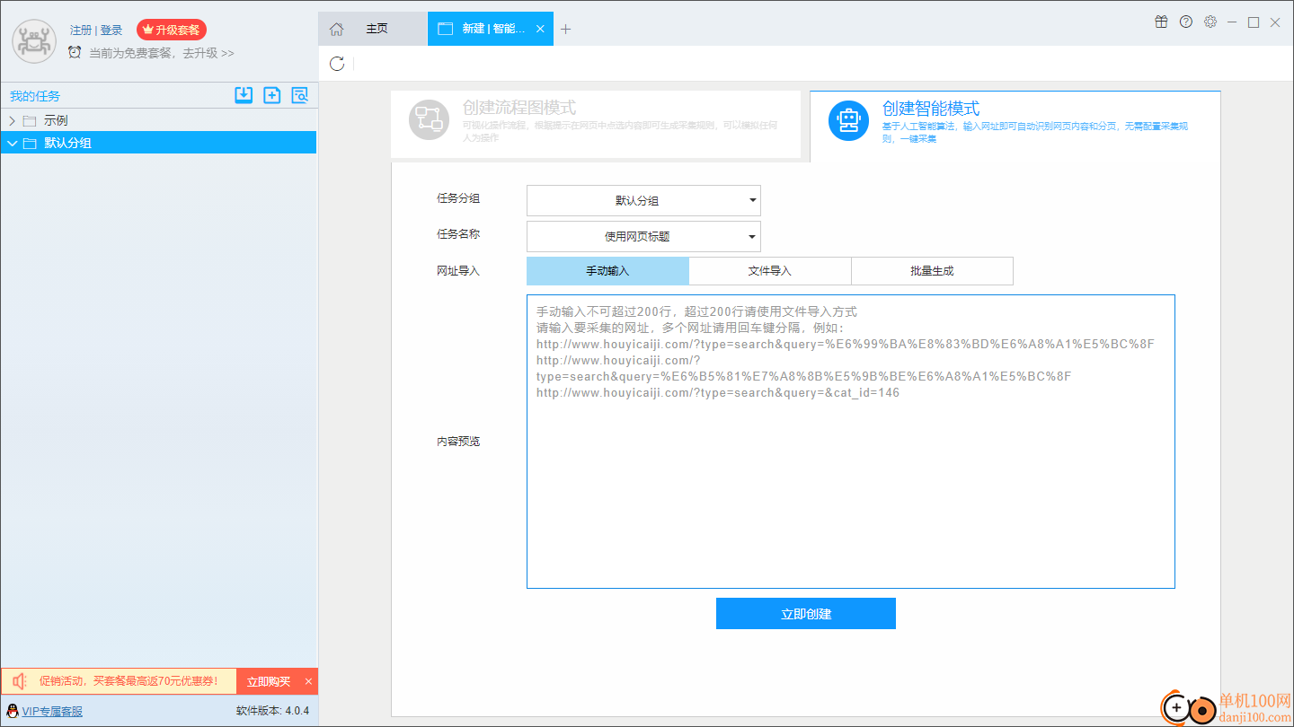This screenshot has height=727, width=1294.
Task: Click the refresh icon in the toolbar
Action: pyautogui.click(x=337, y=64)
